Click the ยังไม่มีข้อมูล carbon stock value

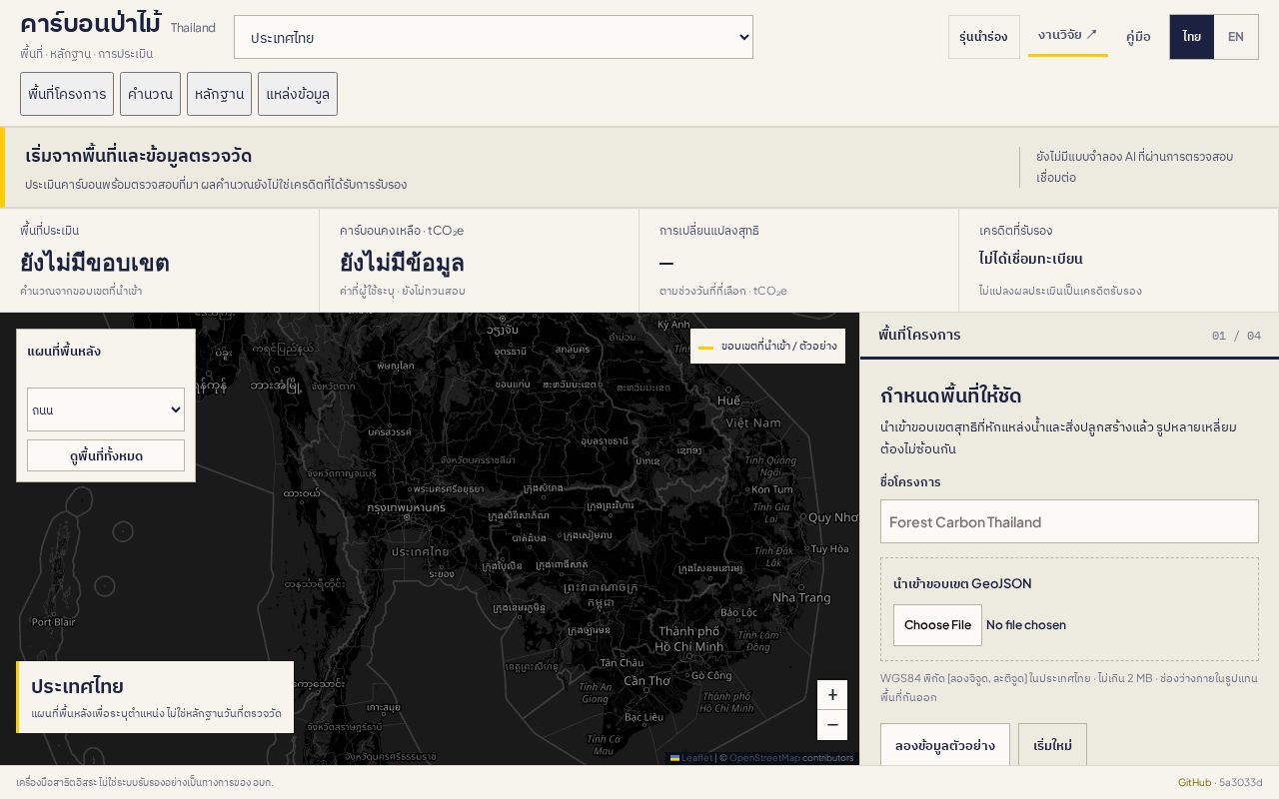point(402,263)
